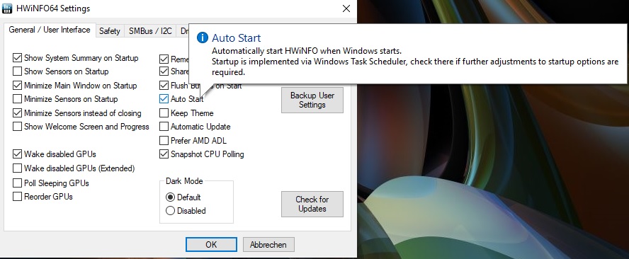Select Default dark mode radio button
Screen dimensions: 629x259
(x=170, y=197)
